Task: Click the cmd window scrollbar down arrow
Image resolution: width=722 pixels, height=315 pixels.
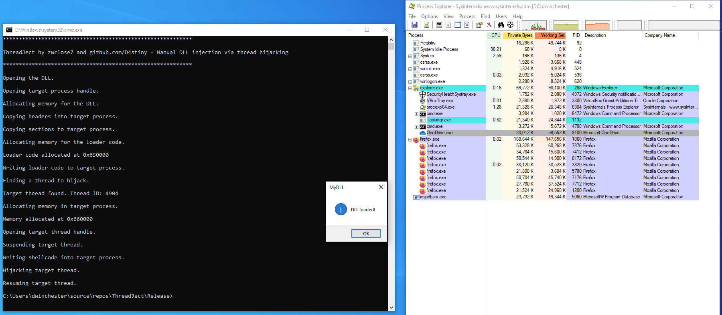Action: click(391, 308)
